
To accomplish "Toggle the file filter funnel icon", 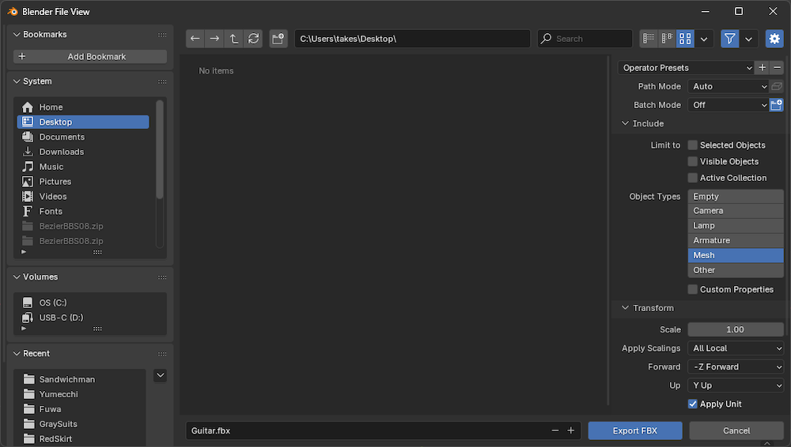I will click(x=730, y=39).
